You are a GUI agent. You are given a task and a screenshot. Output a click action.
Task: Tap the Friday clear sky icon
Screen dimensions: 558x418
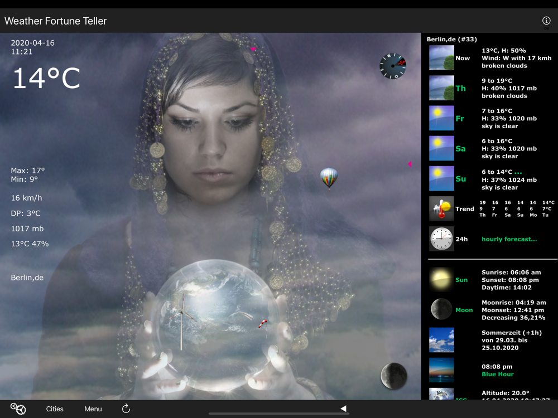441,118
